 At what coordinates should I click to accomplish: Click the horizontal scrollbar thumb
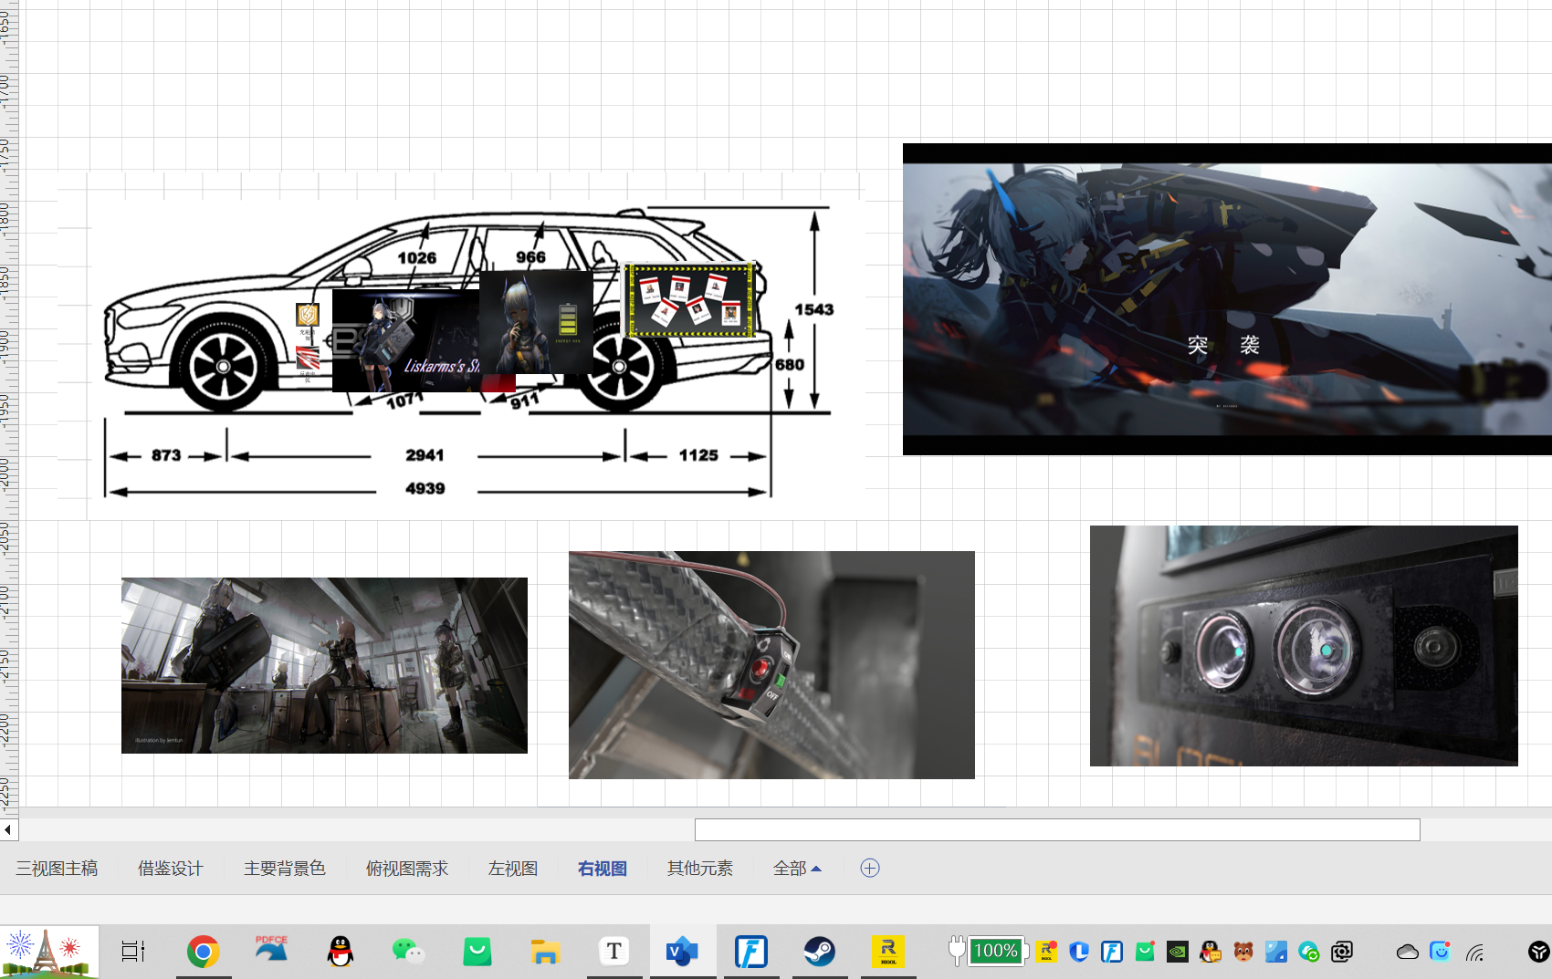click(x=1057, y=829)
